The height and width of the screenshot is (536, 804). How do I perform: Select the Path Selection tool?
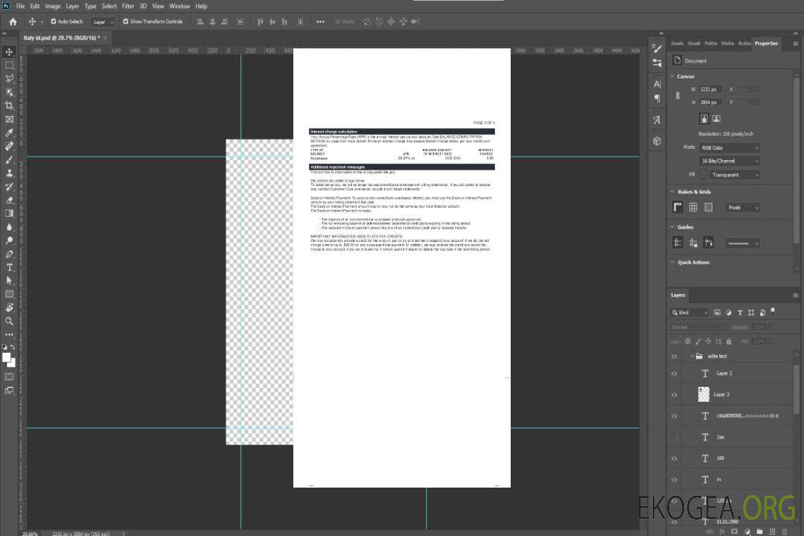[x=9, y=281]
